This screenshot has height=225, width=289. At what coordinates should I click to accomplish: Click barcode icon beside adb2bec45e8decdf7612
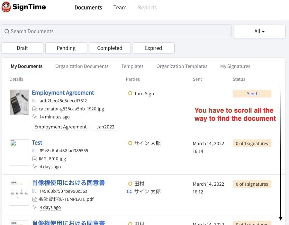click(34, 101)
